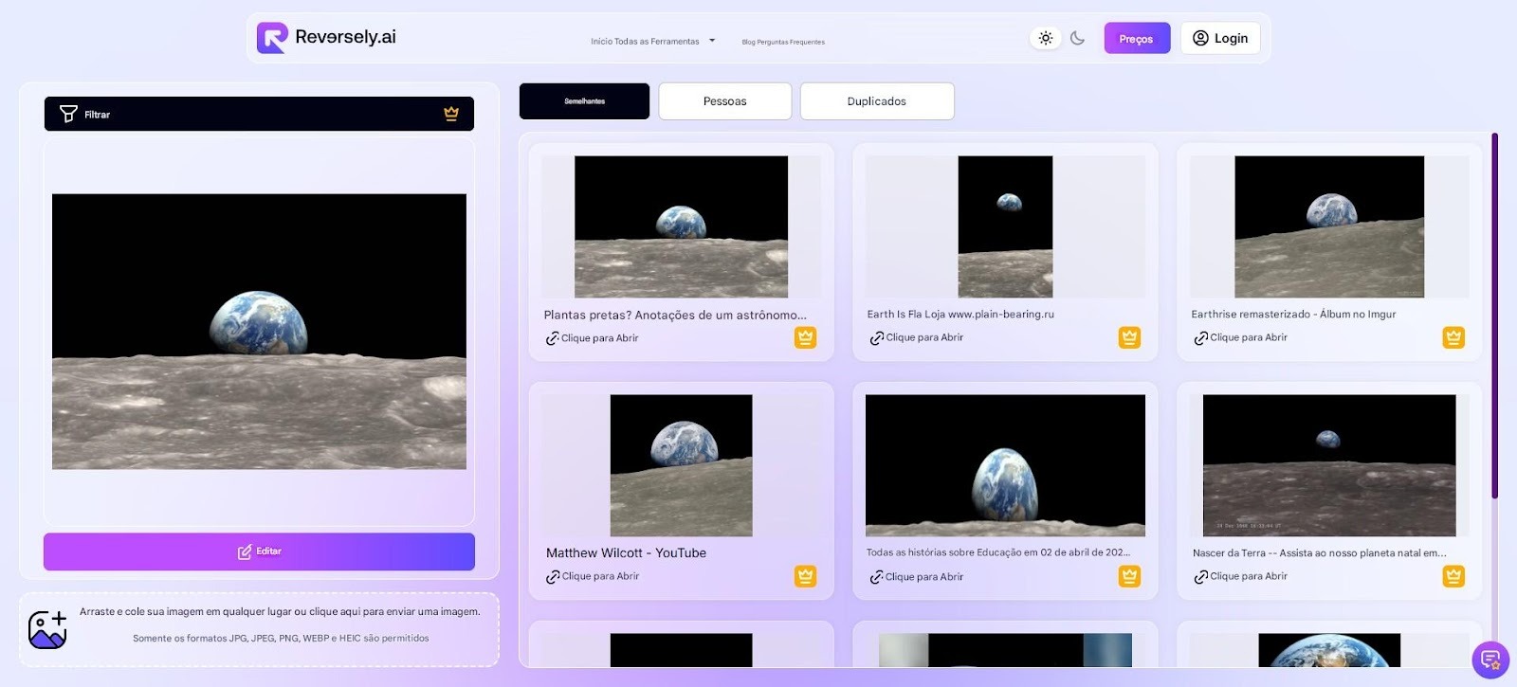Image resolution: width=1517 pixels, height=687 pixels.
Task: Open the Blog navigation link
Action: pos(748,43)
